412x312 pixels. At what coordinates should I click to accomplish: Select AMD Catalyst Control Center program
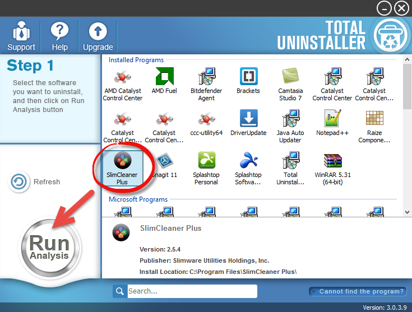122,84
